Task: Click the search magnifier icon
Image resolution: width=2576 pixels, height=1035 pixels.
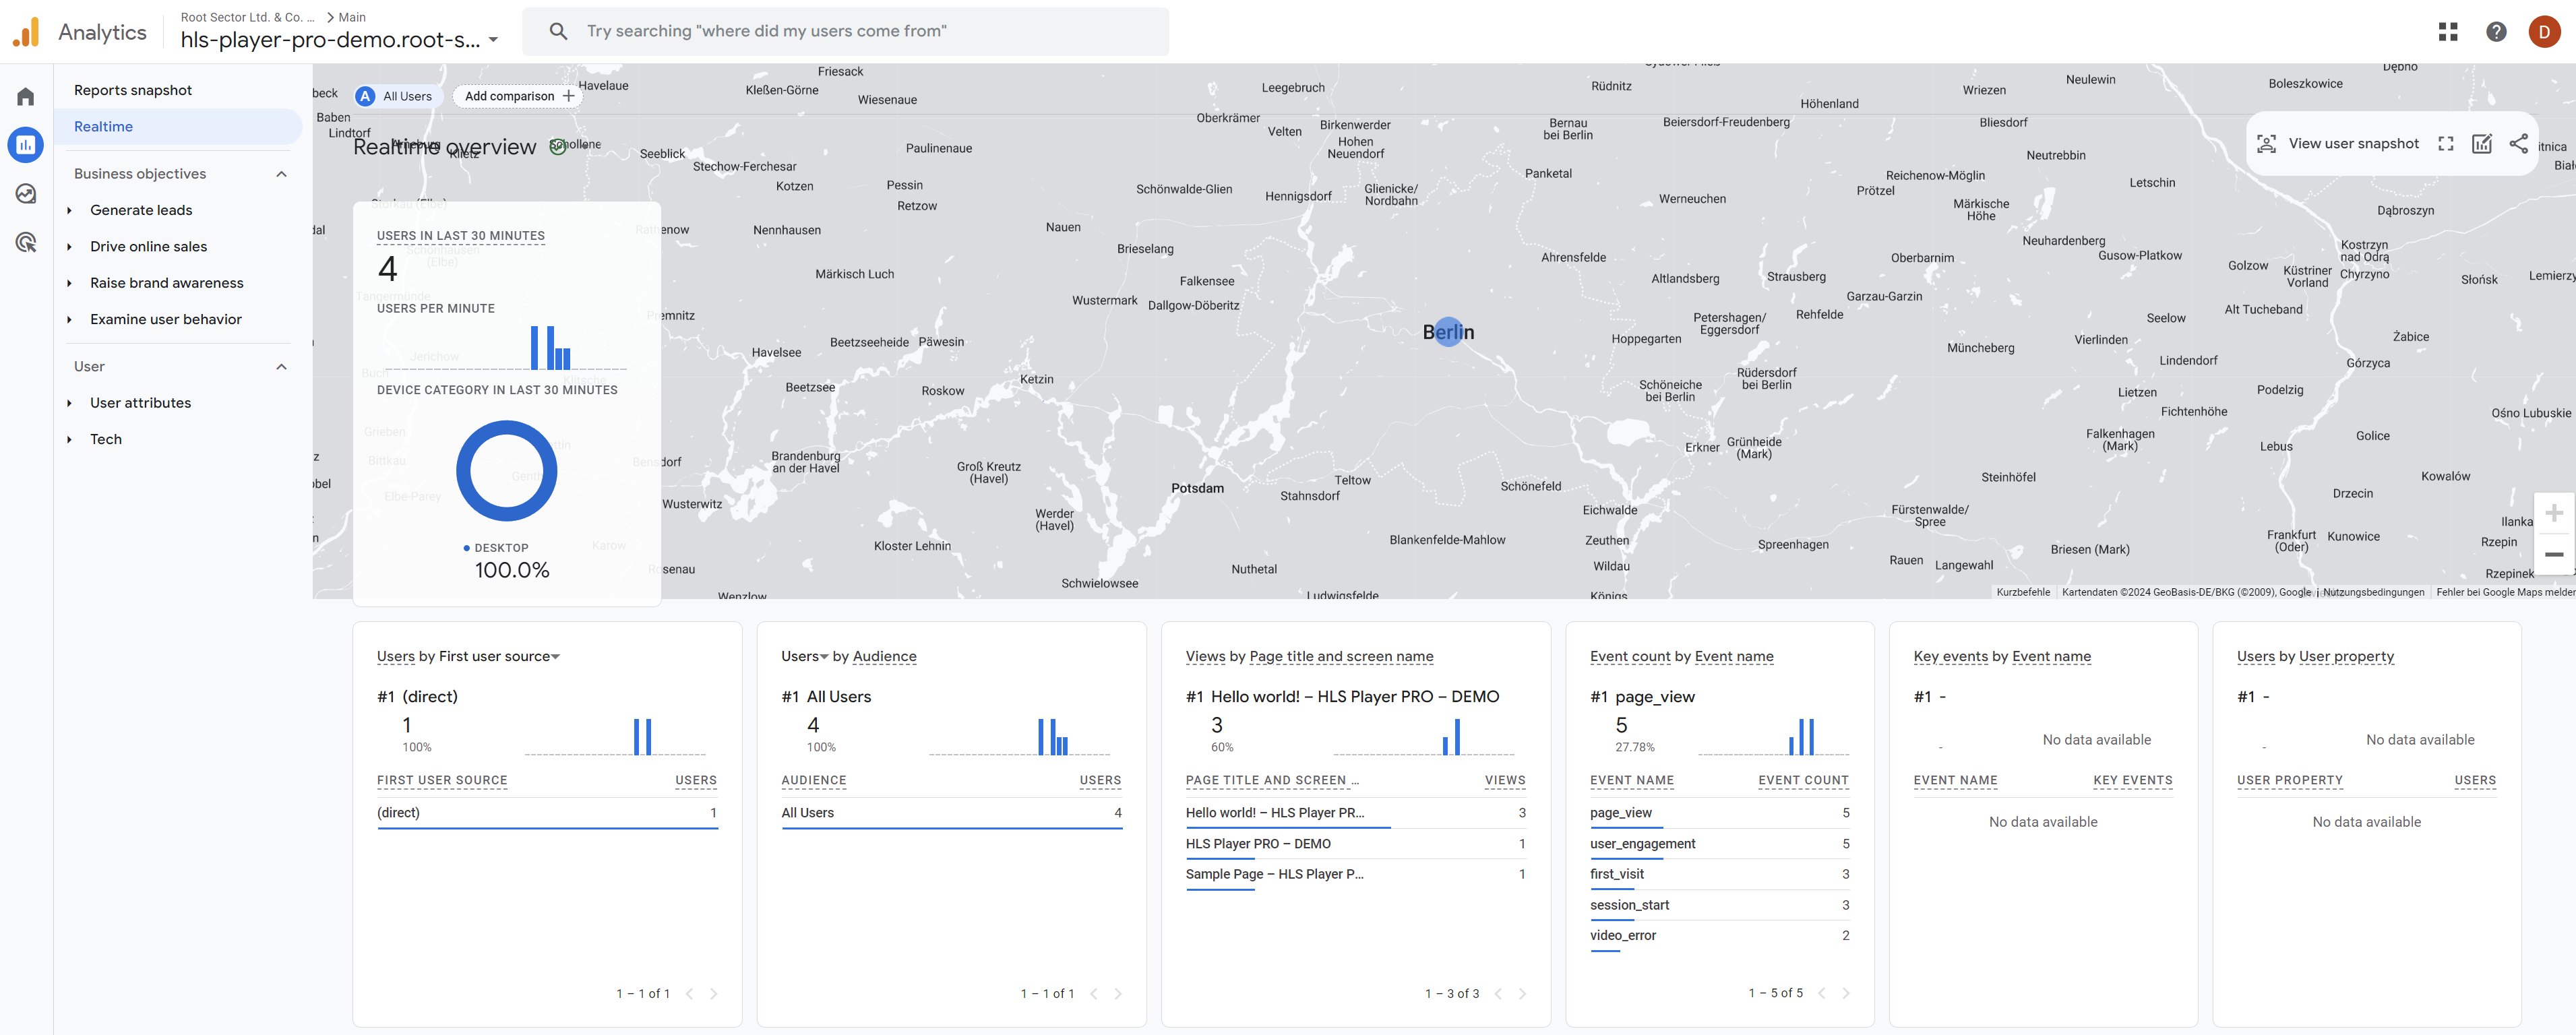Action: click(558, 31)
